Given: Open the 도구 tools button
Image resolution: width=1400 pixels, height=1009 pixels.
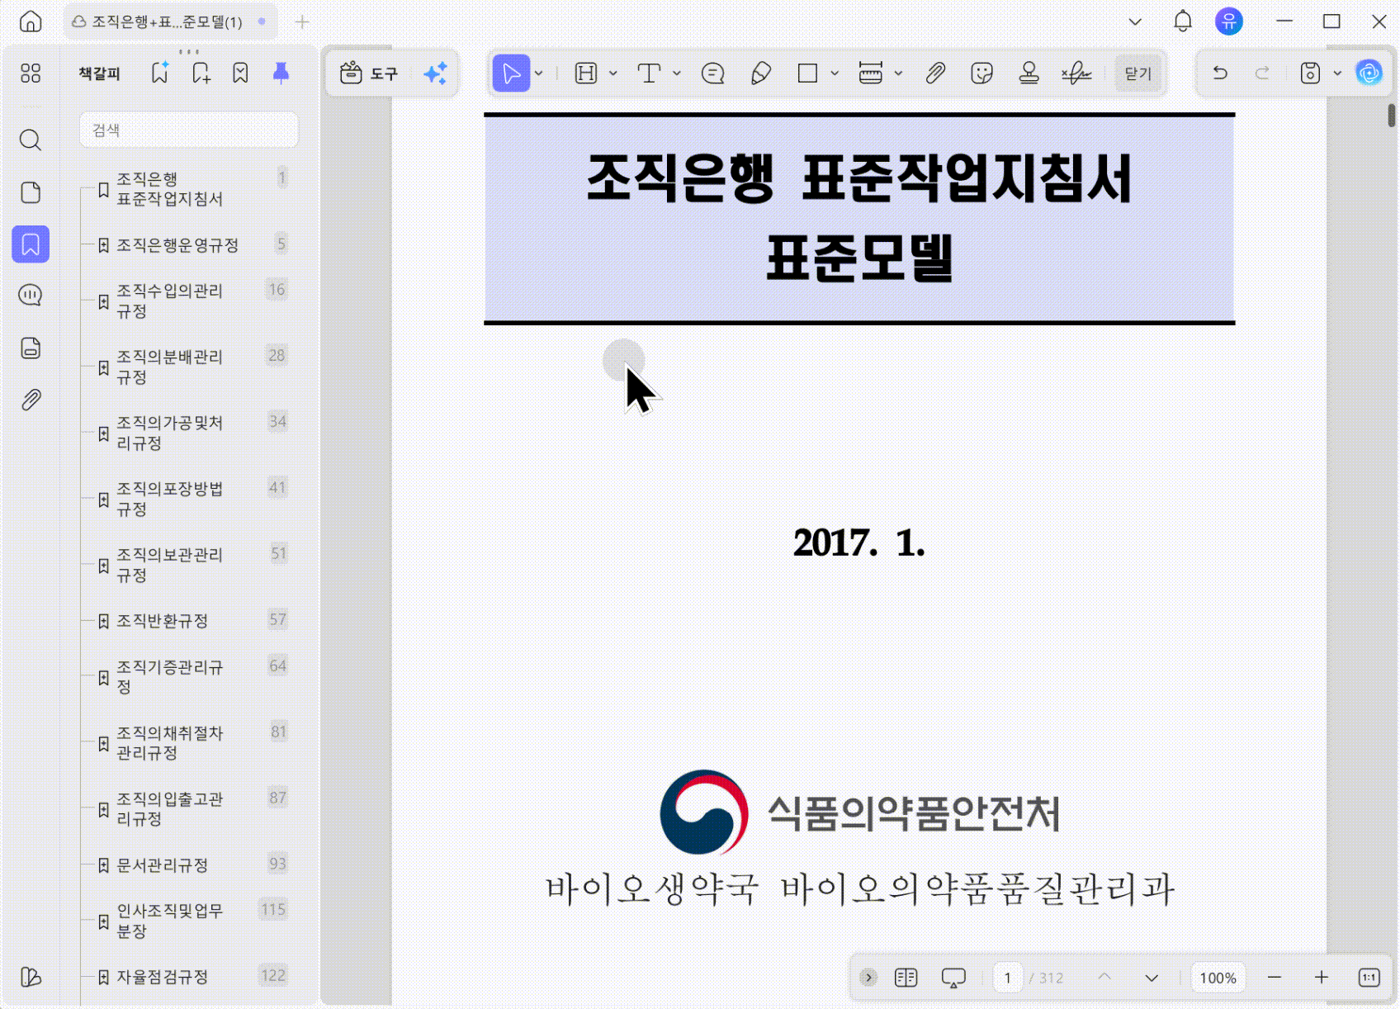Looking at the screenshot, I should (x=369, y=73).
